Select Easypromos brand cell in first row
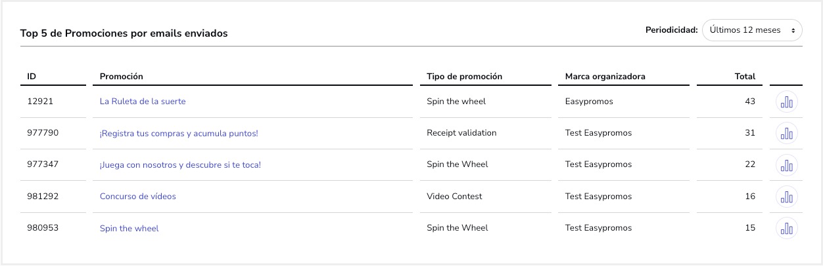Image resolution: width=823 pixels, height=266 pixels. click(x=589, y=102)
